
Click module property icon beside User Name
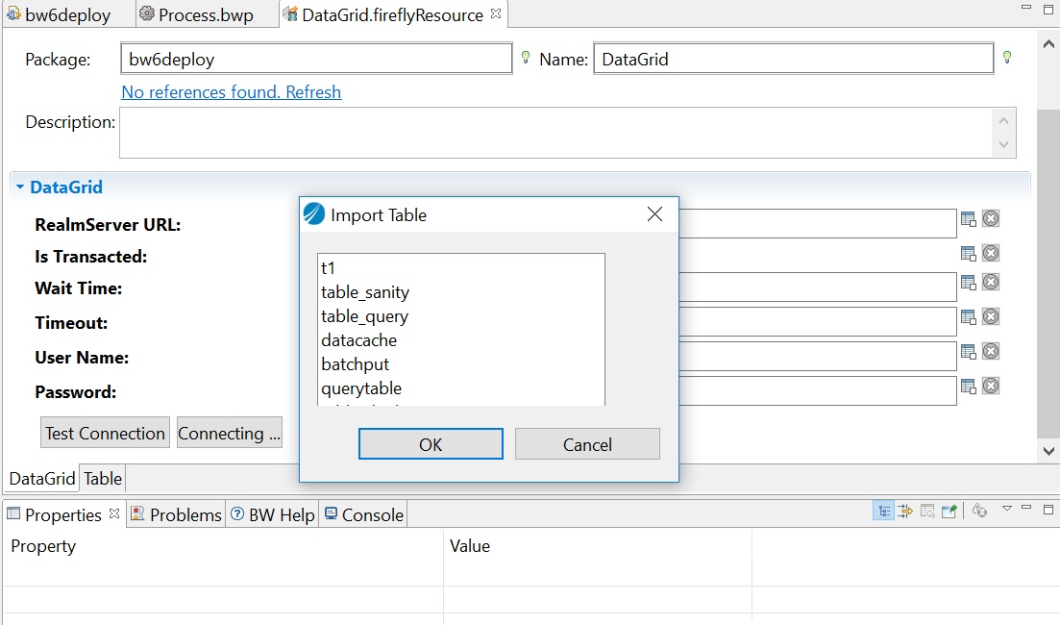pos(969,352)
